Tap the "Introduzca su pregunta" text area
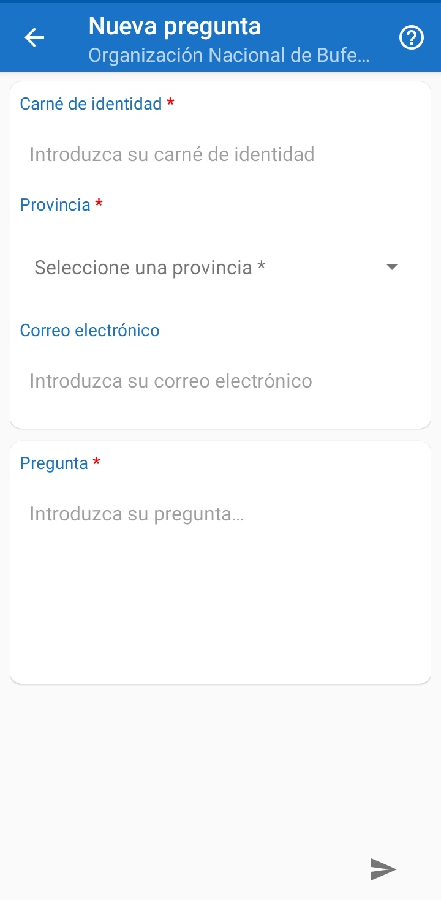This screenshot has height=900, width=441. click(137, 514)
